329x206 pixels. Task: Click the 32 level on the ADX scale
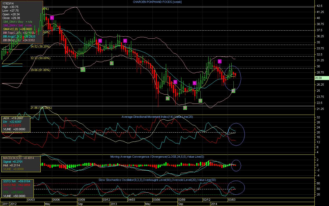click(318, 117)
